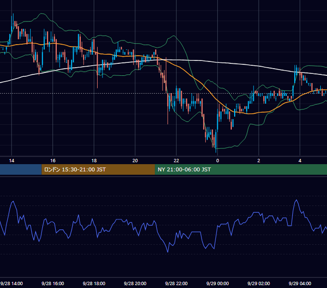Click the 9/28 22:00 timestamp label

coord(176,283)
